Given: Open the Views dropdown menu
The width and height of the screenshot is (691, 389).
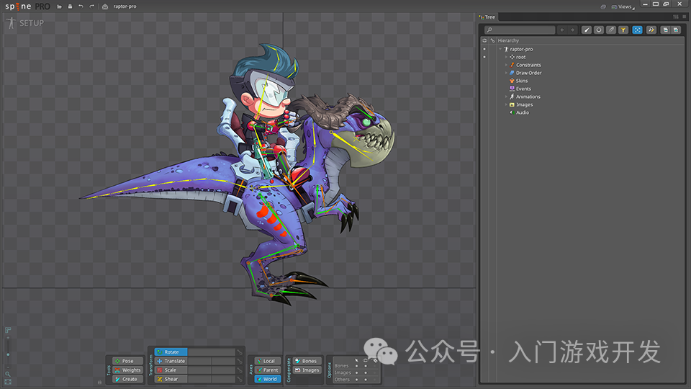Looking at the screenshot, I should coord(623,6).
